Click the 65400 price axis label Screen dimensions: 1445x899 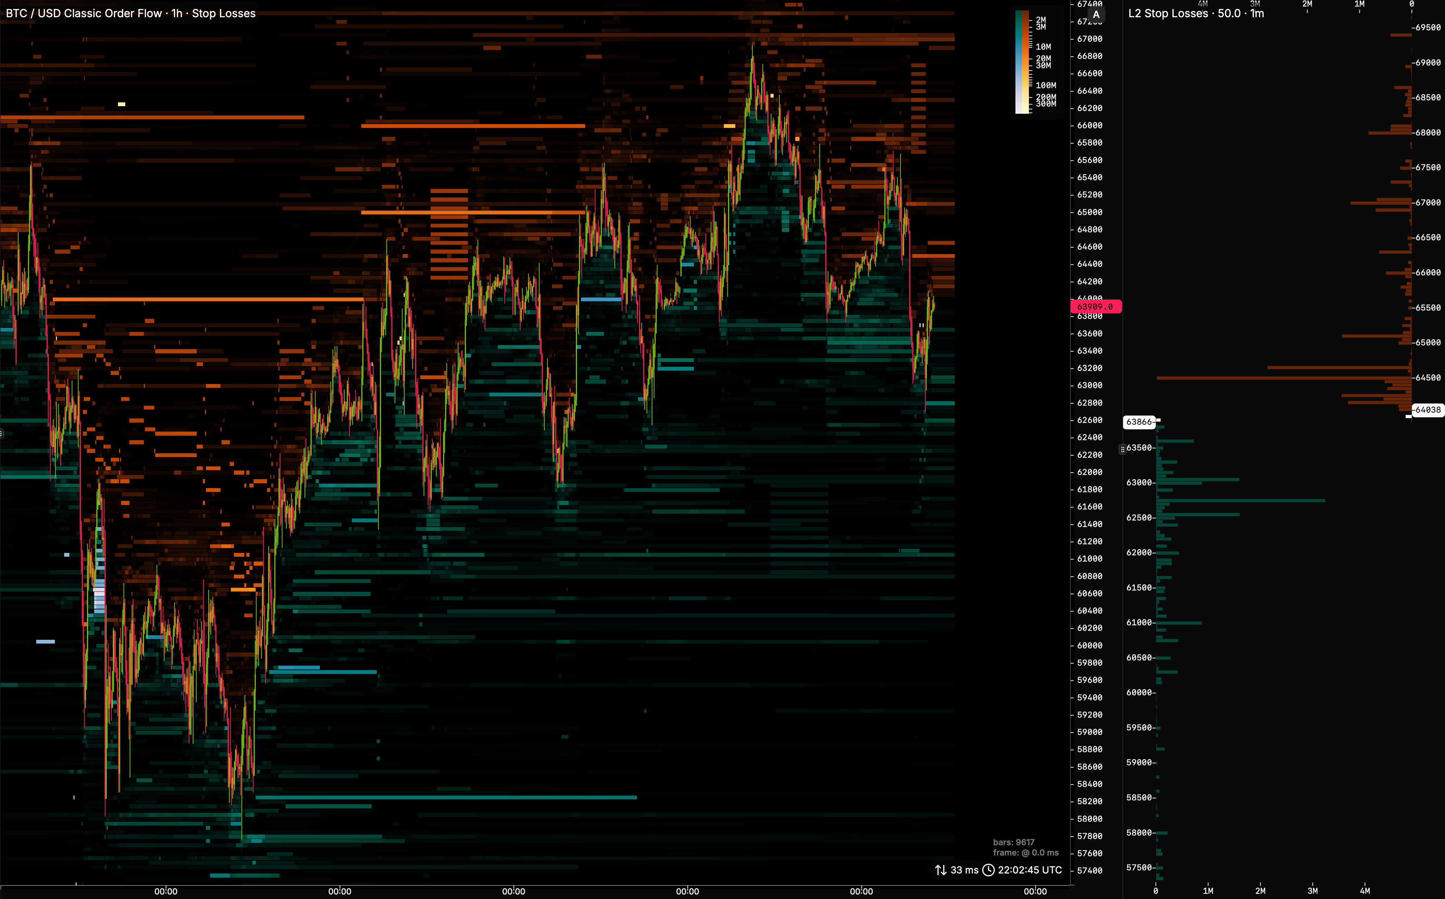click(1090, 177)
